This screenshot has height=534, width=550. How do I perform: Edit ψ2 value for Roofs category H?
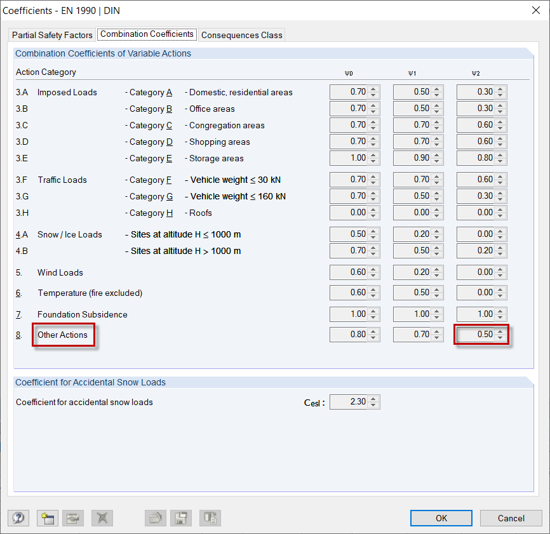coord(478,213)
